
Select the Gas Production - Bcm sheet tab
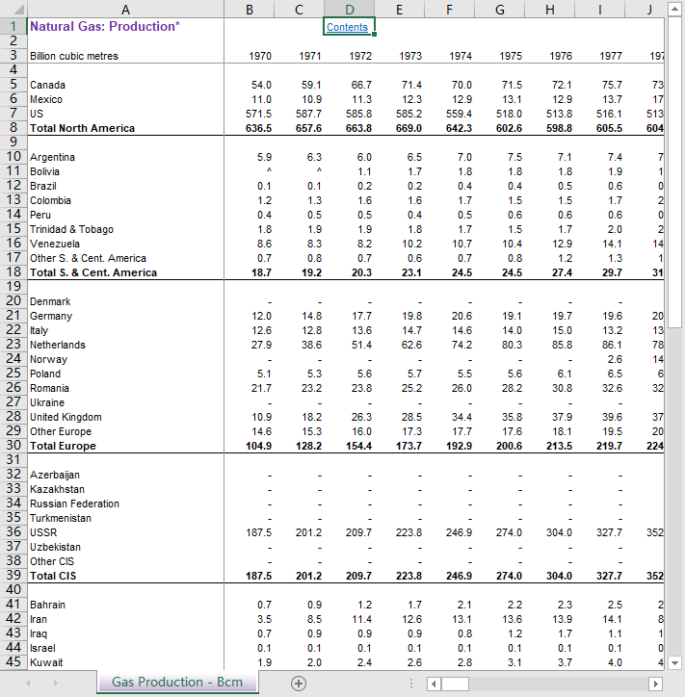pos(177,682)
